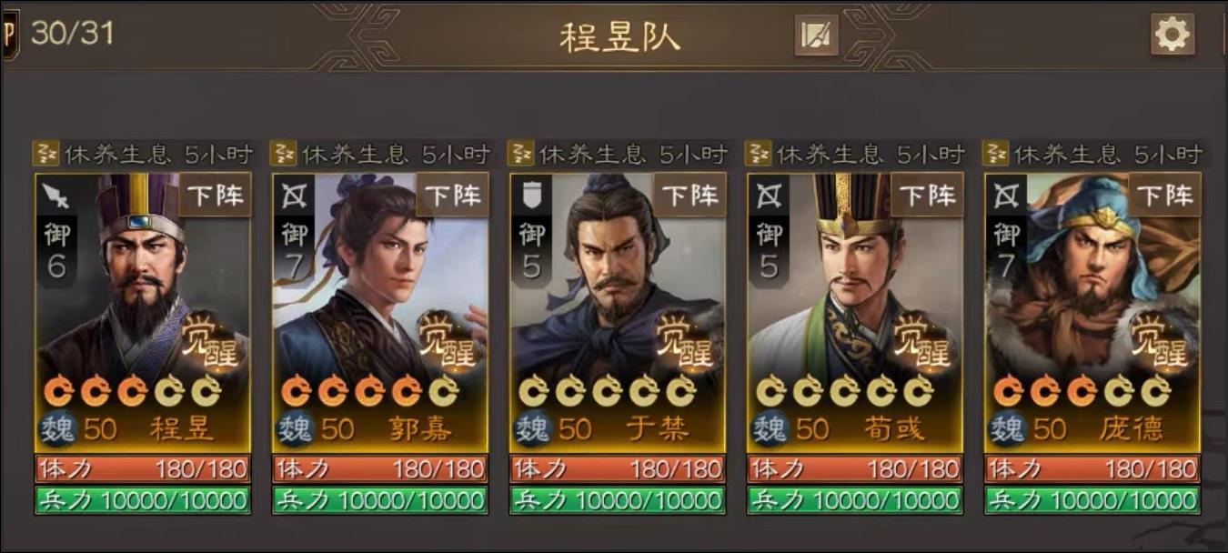Click the bow troop icon on 荀彧's card
Viewport: 1228px width, 553px height.
click(770, 195)
